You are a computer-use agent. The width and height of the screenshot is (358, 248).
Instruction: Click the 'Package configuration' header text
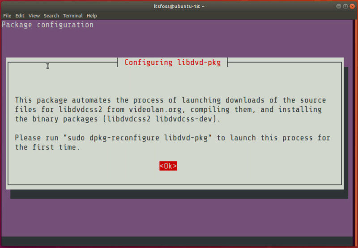coord(48,25)
